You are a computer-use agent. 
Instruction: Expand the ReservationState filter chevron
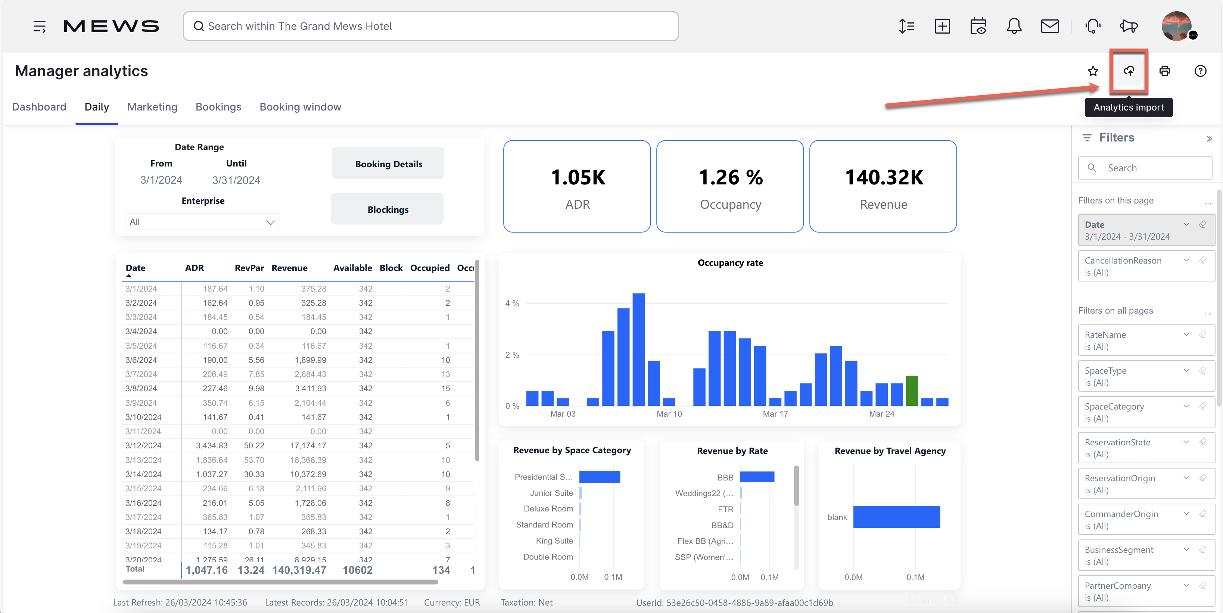[1186, 442]
